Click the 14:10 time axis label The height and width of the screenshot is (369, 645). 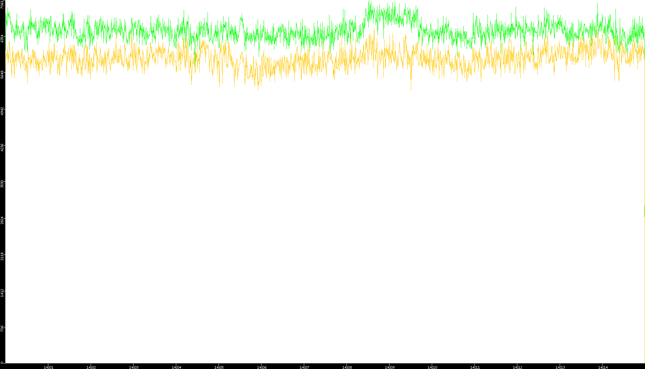(x=432, y=367)
